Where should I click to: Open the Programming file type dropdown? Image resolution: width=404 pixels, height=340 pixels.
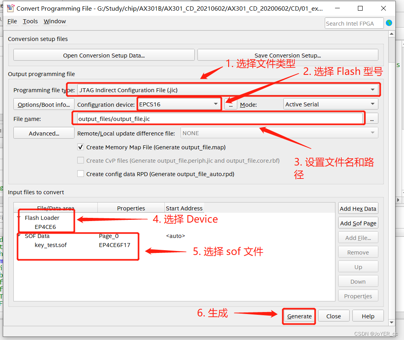click(x=374, y=90)
